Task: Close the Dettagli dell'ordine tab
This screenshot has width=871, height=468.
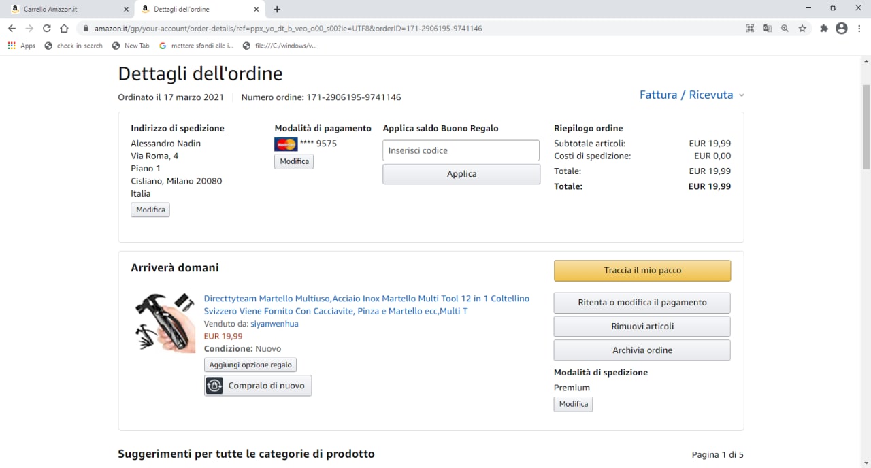Action: (x=257, y=10)
